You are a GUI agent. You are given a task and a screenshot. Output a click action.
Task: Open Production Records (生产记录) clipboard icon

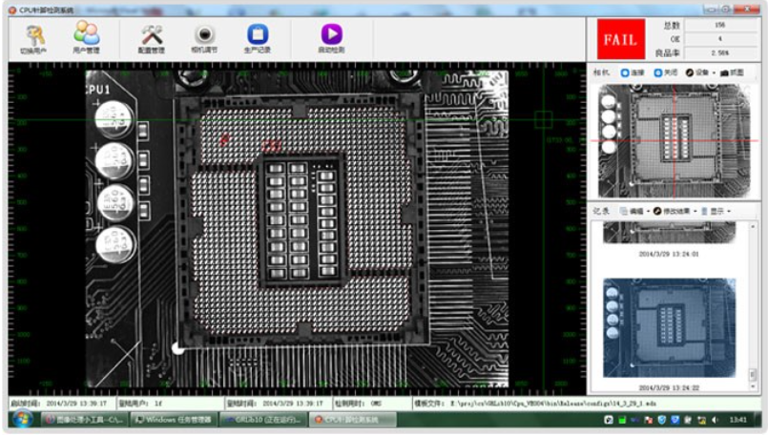point(258,36)
